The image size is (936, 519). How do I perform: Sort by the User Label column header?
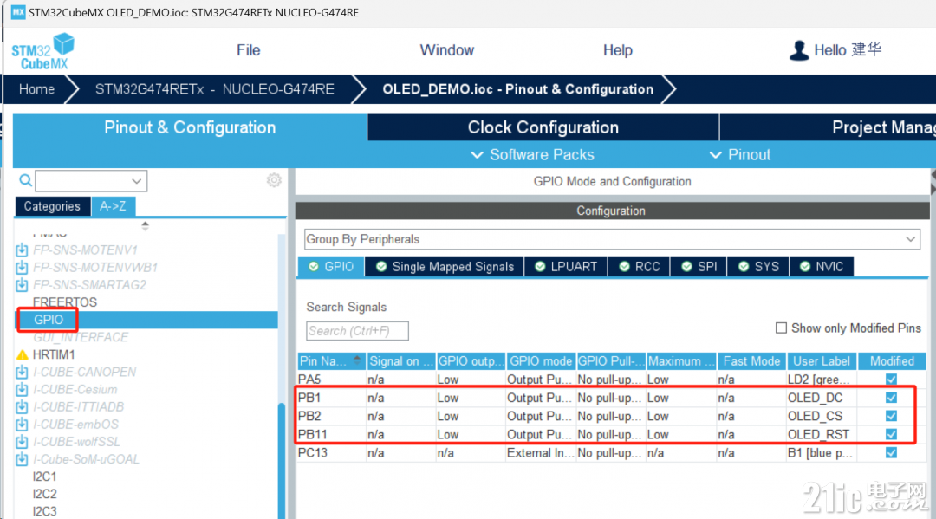[x=822, y=361]
